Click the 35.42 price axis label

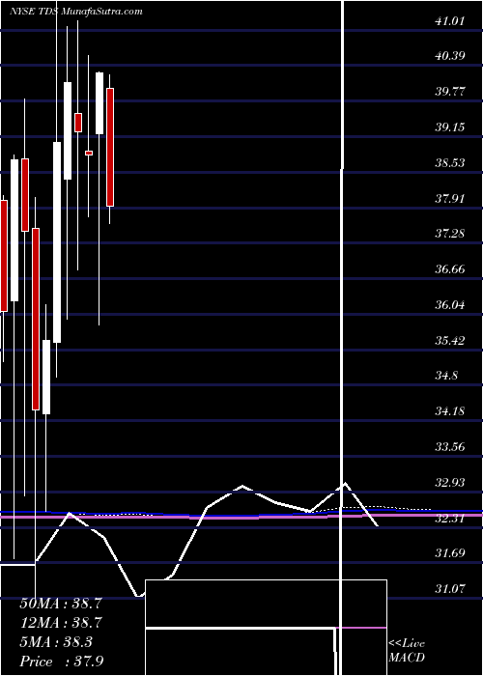[450, 341]
